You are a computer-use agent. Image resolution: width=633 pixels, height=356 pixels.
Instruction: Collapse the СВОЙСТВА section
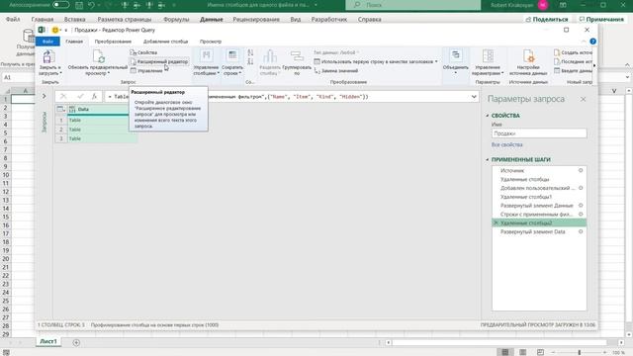click(x=487, y=116)
